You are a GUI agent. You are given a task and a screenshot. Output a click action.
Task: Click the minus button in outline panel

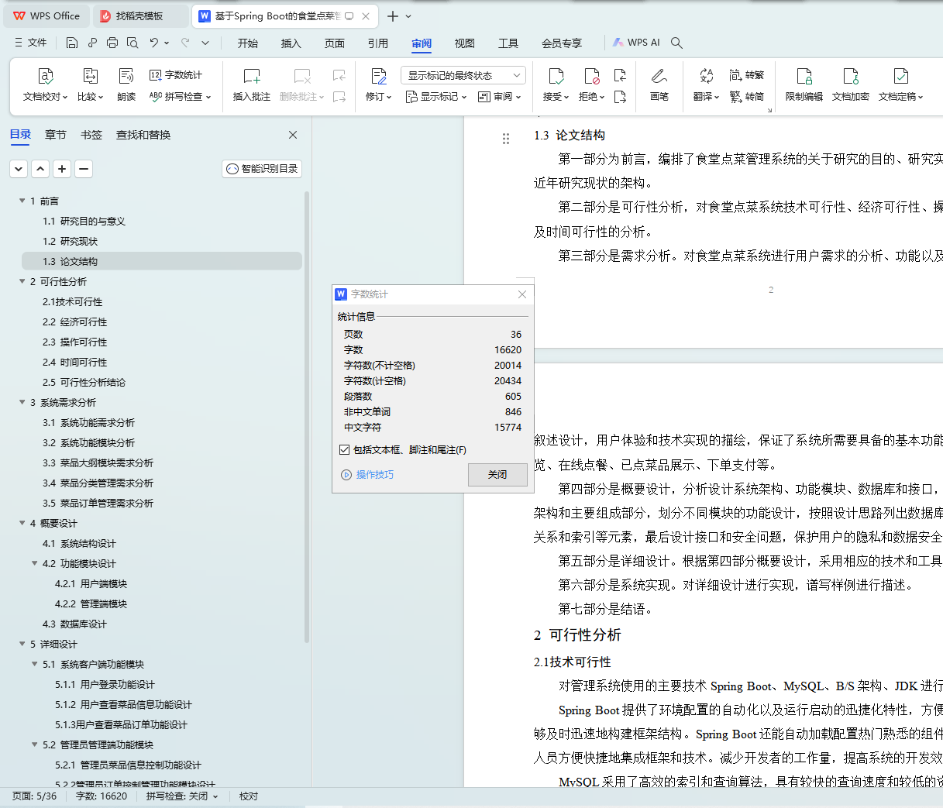click(x=84, y=168)
